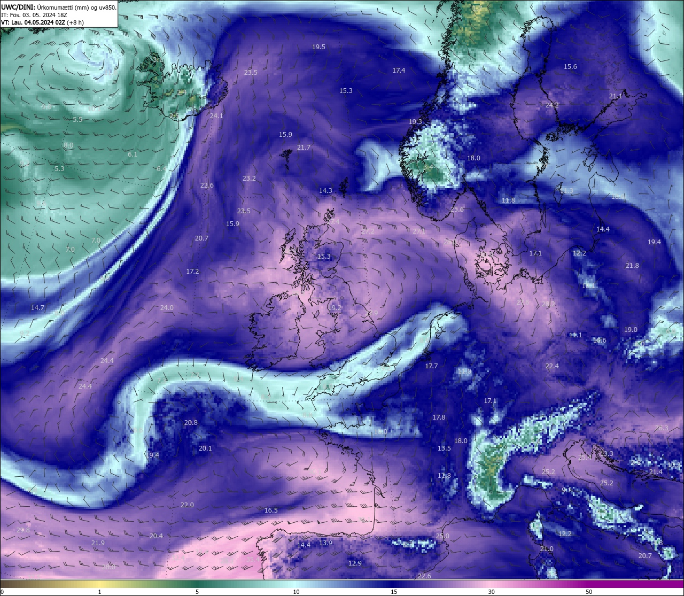Click the 20.8 value off Spain
Screen dimensions: 684x596
(x=191, y=423)
